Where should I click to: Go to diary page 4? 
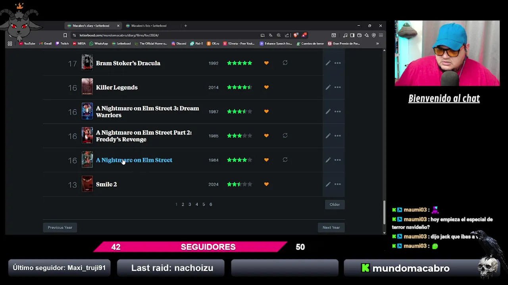click(x=197, y=204)
